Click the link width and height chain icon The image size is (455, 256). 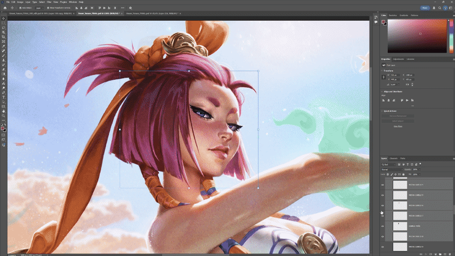[383, 77]
